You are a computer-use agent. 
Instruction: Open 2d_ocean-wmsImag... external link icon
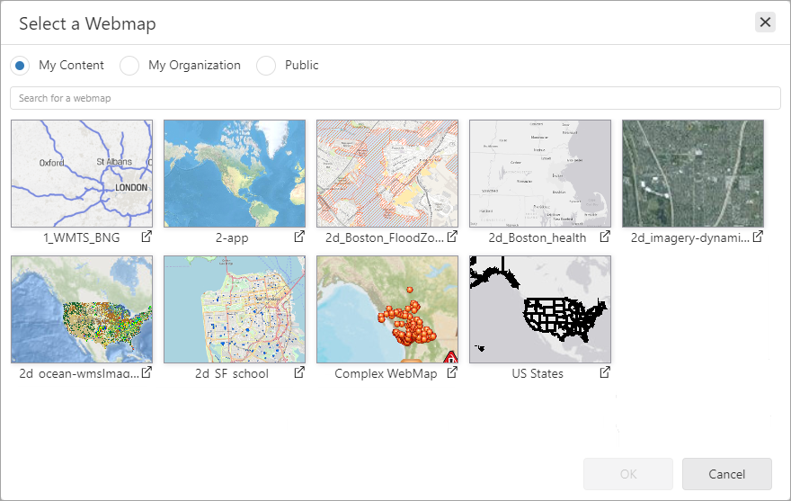click(x=147, y=372)
